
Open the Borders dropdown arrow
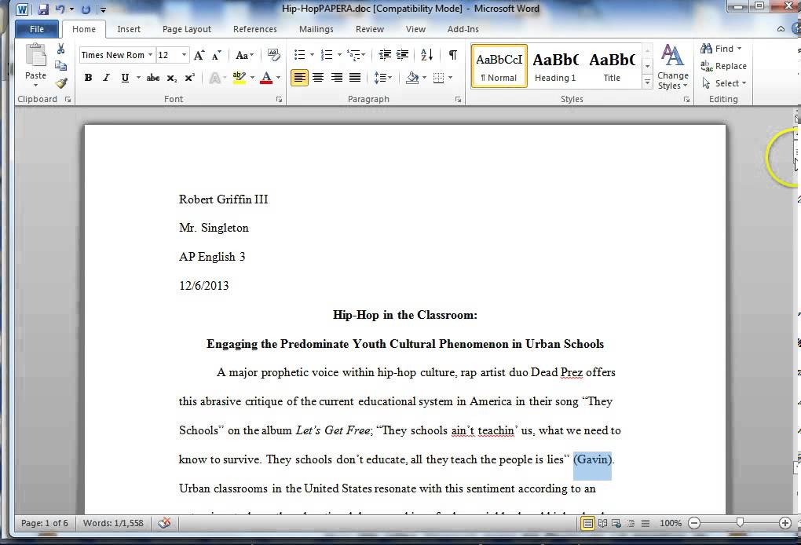[x=450, y=78]
